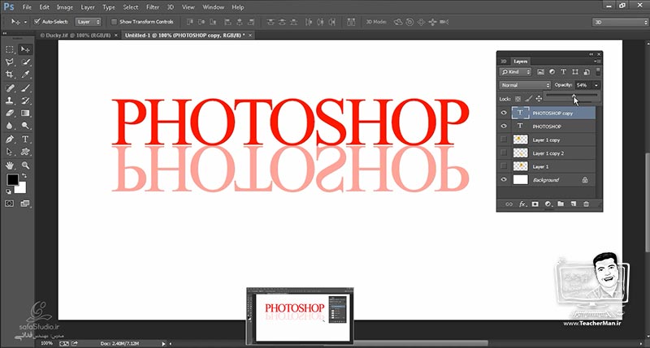Select the Path Selection tool
Image resolution: width=650 pixels, height=348 pixels.
10,152
